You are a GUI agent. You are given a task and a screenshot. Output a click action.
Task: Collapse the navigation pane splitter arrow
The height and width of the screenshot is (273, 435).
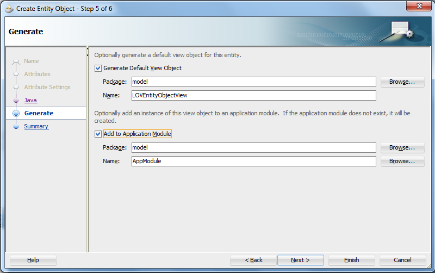(88, 48)
